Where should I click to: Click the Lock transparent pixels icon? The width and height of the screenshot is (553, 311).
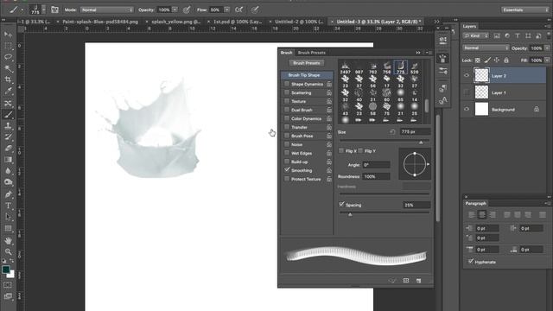pos(478,60)
